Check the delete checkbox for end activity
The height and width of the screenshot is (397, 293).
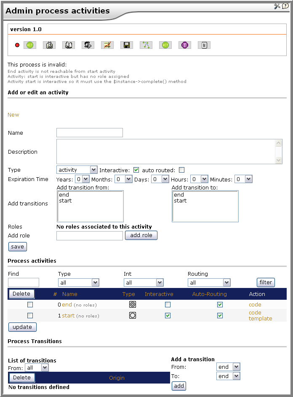point(30,304)
